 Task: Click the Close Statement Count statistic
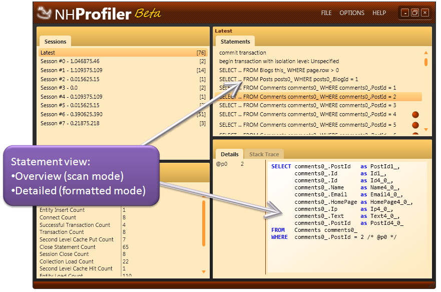point(68,247)
